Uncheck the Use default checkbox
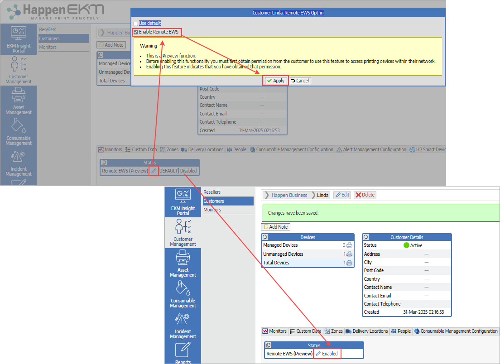The image size is (500, 364). pos(135,23)
